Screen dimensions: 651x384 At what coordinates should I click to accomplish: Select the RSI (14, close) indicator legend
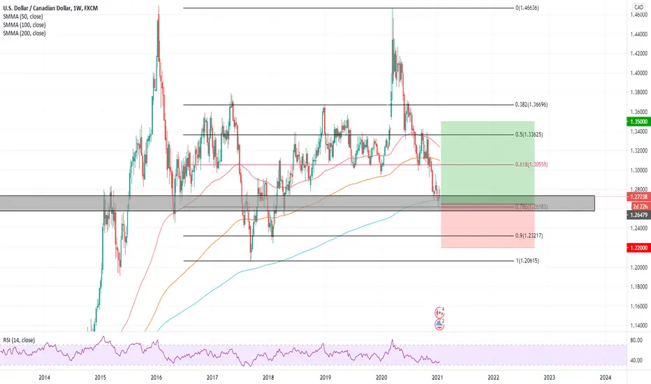click(x=19, y=340)
